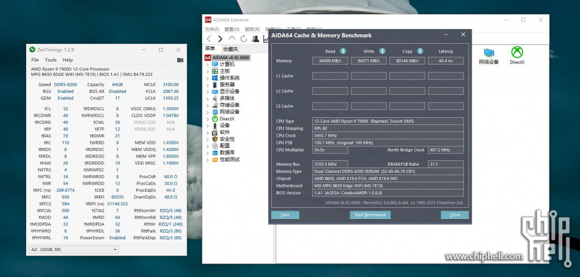The width and height of the screenshot is (580, 277).
Task: Open AIDA64 文件(F) menu
Action: tap(212, 29)
